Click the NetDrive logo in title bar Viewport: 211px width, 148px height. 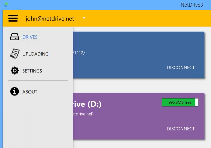coord(6,5)
